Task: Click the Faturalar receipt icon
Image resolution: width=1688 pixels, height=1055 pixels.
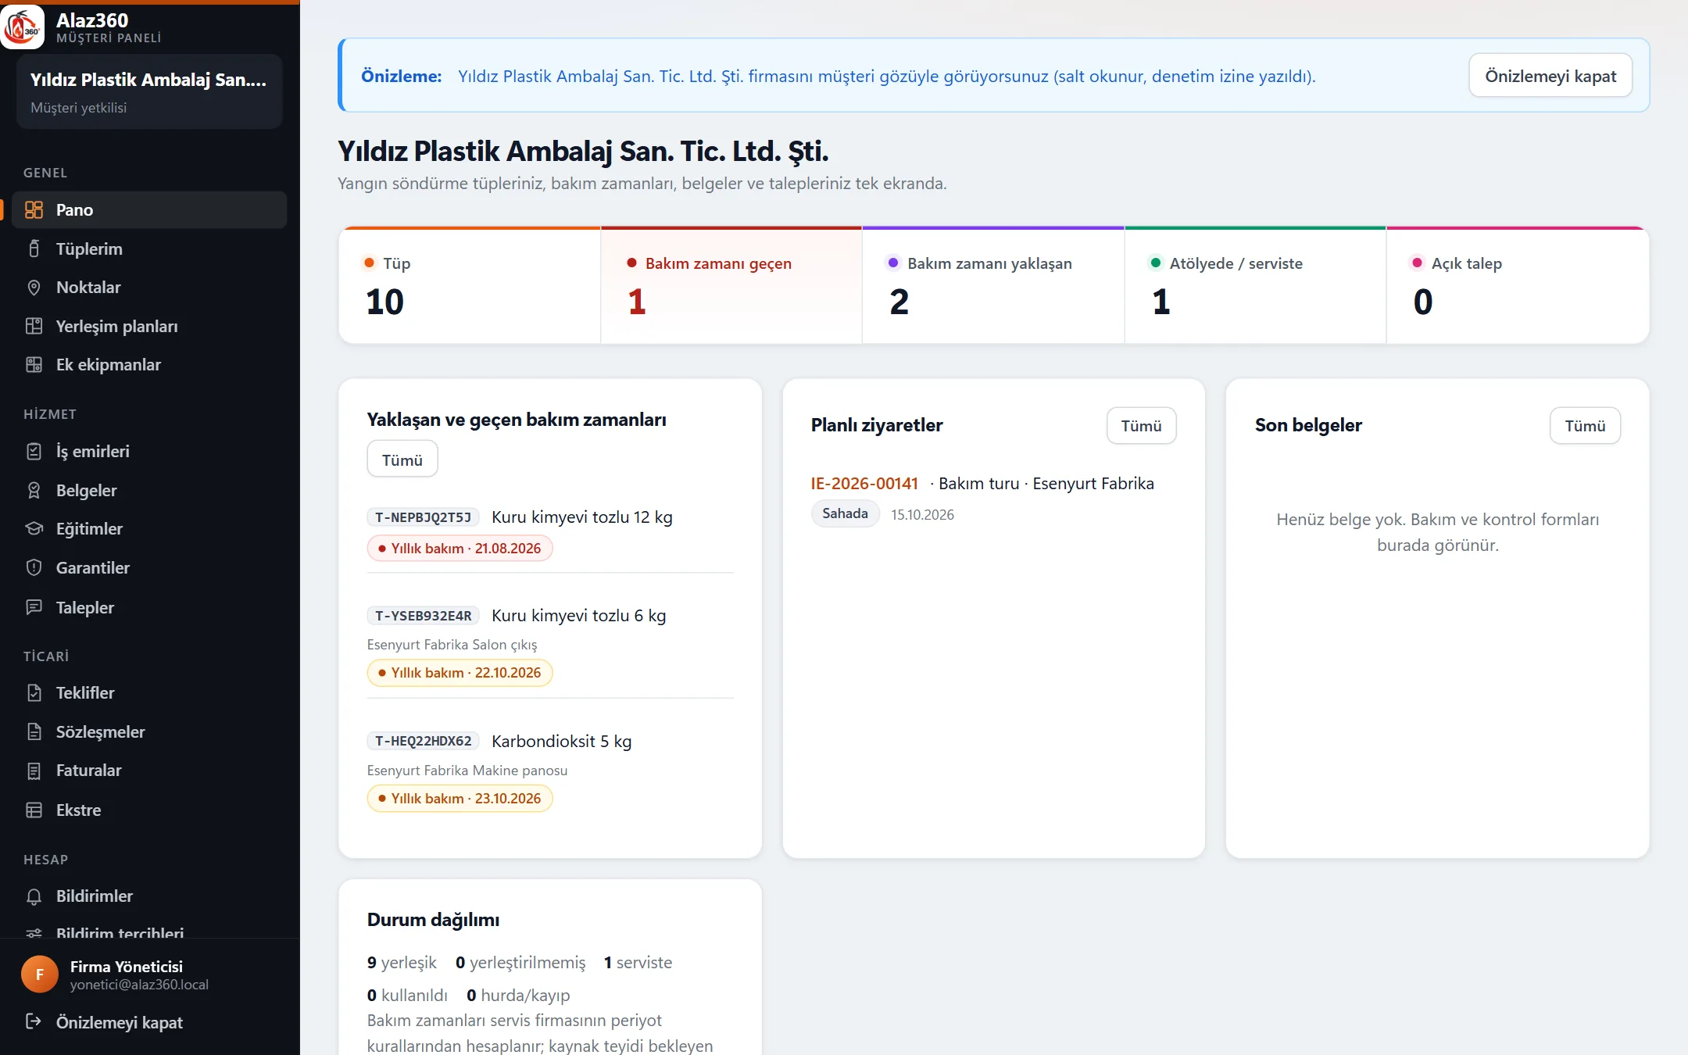Action: (x=34, y=771)
